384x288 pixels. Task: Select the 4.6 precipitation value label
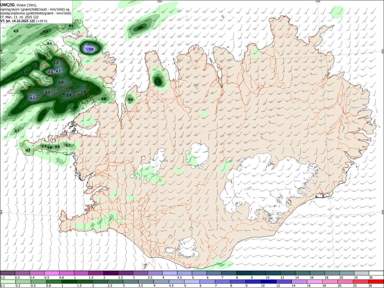(x=50, y=72)
